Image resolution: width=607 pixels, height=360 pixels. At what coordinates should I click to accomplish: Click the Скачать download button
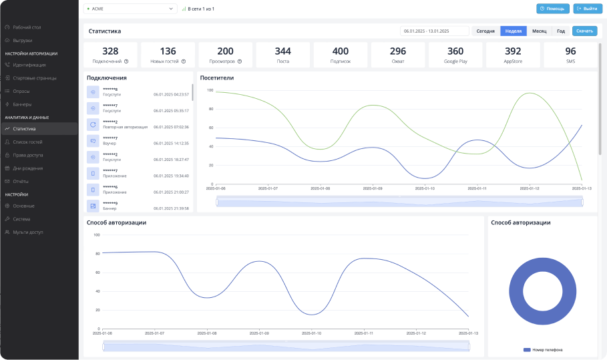click(x=584, y=31)
